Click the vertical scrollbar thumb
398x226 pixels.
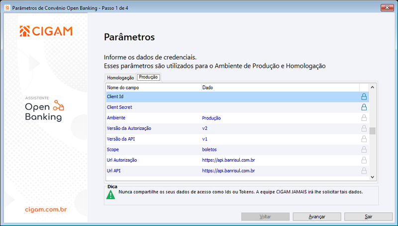point(372,131)
